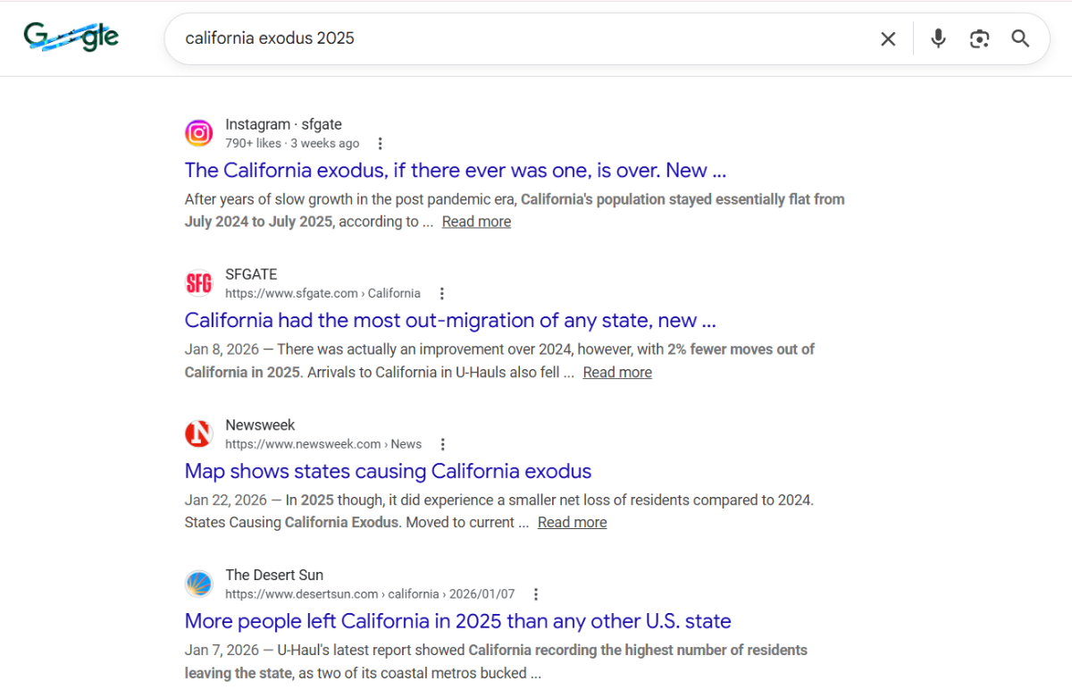Click the Desert Sun favicon
The image size is (1072, 698).
(199, 584)
